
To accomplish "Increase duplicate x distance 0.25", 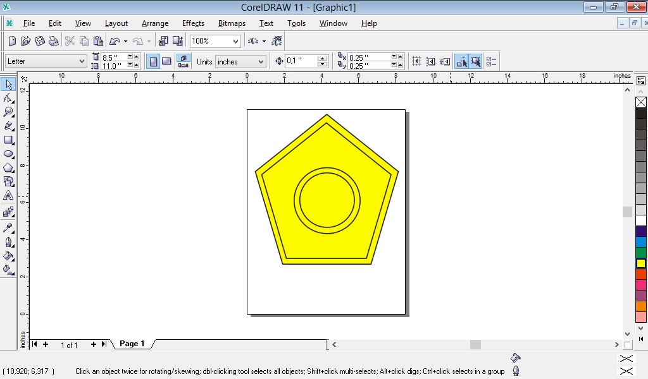I will pos(400,56).
